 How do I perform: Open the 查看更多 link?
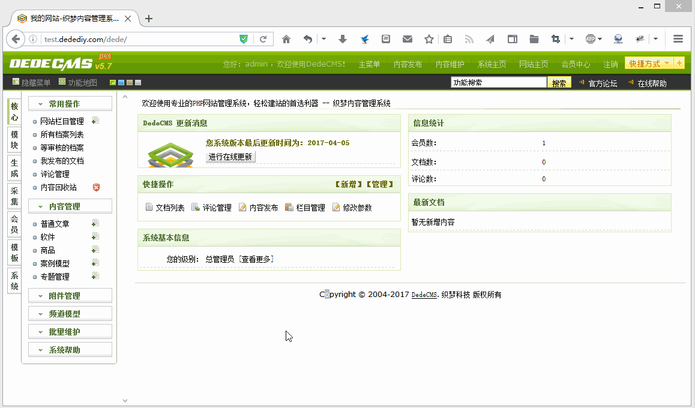pos(256,259)
